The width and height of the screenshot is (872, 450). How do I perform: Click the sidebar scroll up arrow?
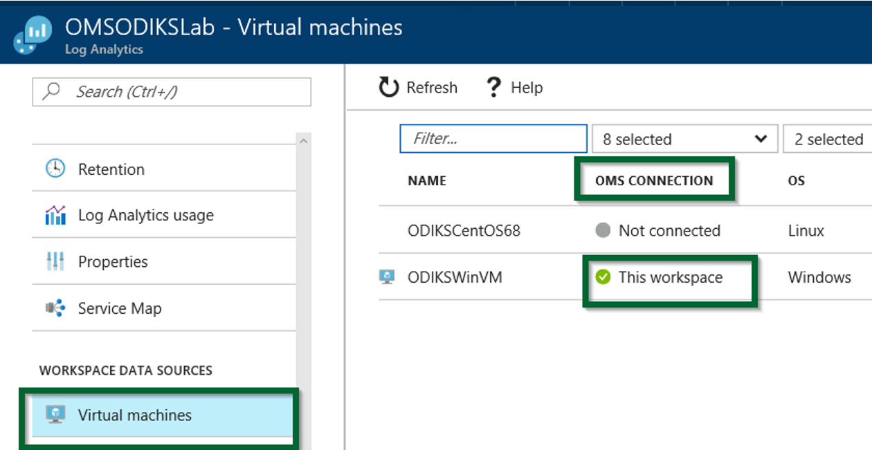point(303,141)
